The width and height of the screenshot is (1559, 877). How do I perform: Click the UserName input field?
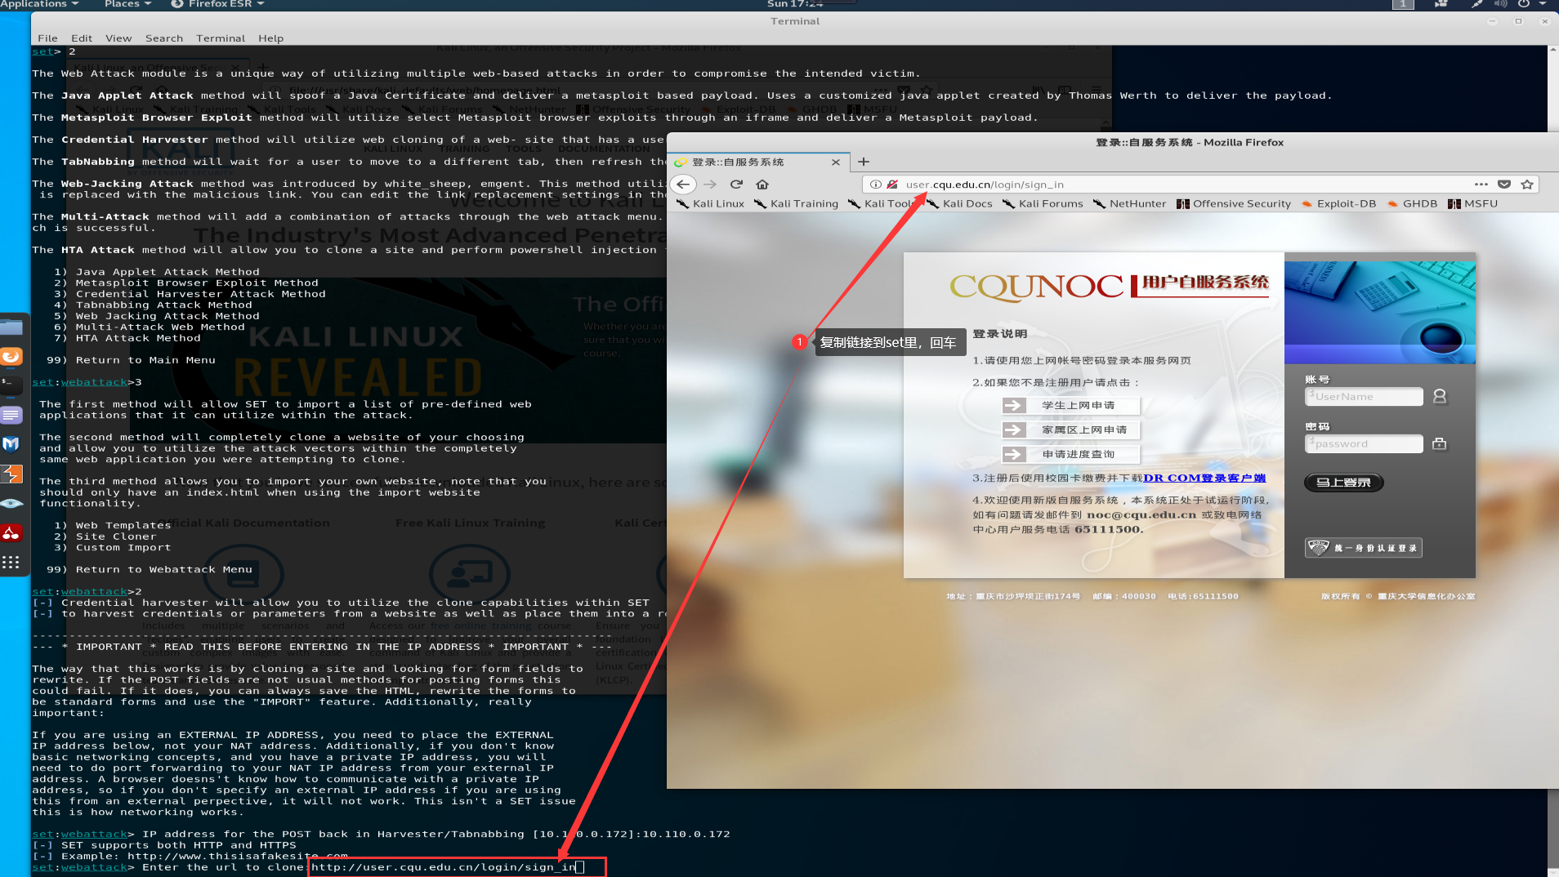[1364, 397]
